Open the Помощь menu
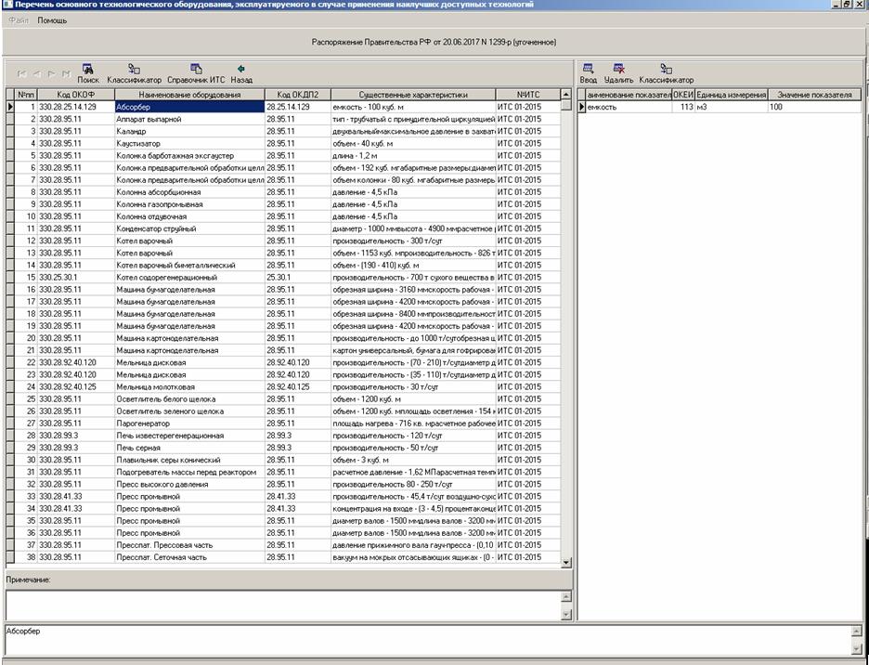 click(52, 20)
